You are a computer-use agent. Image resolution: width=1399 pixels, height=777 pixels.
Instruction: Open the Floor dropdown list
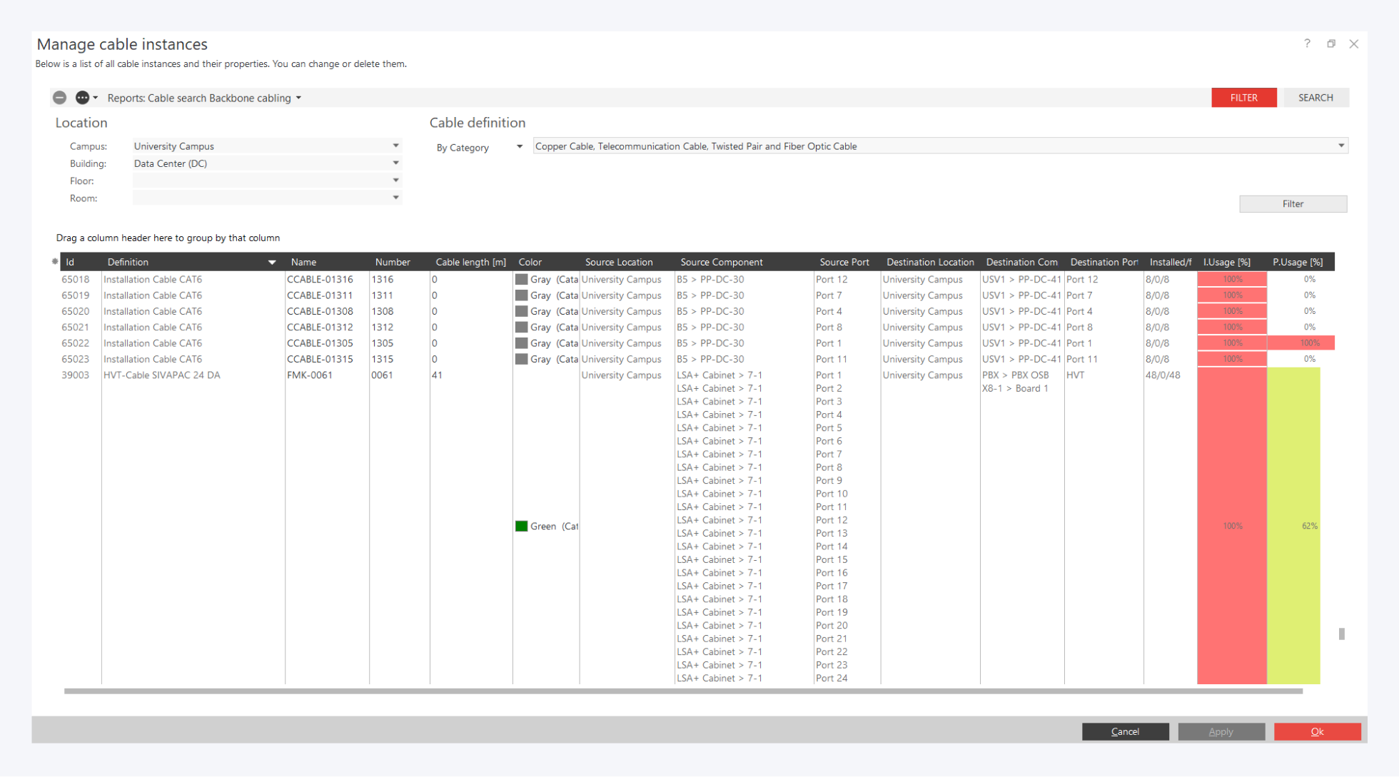point(395,181)
